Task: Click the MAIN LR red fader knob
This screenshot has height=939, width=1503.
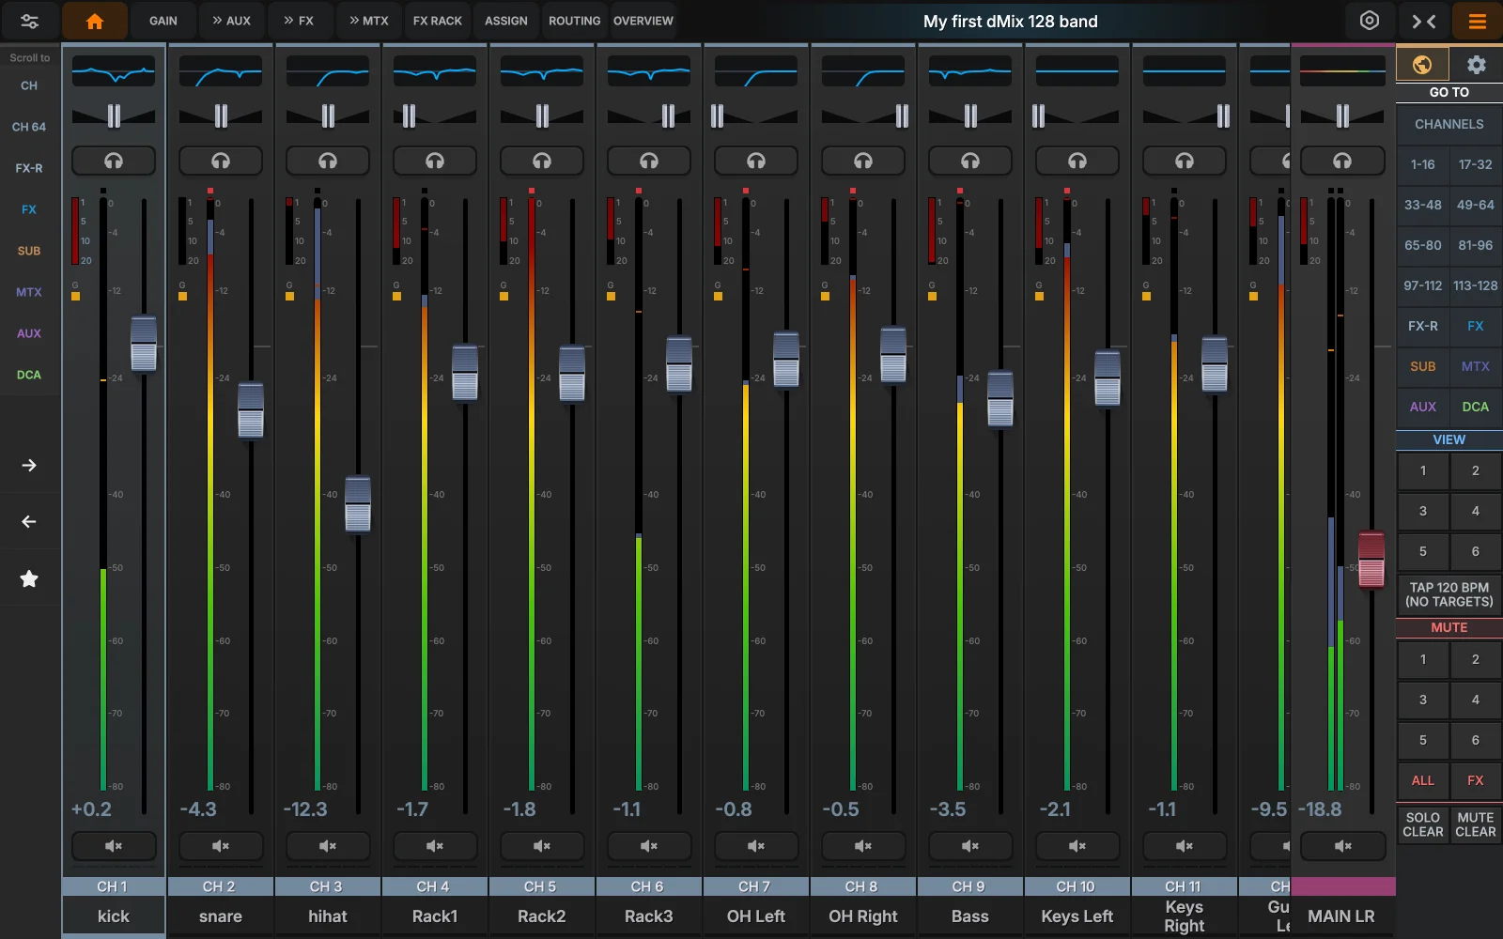Action: pyautogui.click(x=1371, y=560)
